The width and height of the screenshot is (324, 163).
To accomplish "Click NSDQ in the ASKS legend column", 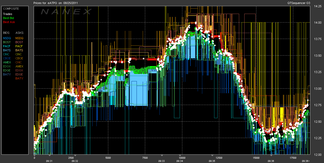I will [x=19, y=38].
